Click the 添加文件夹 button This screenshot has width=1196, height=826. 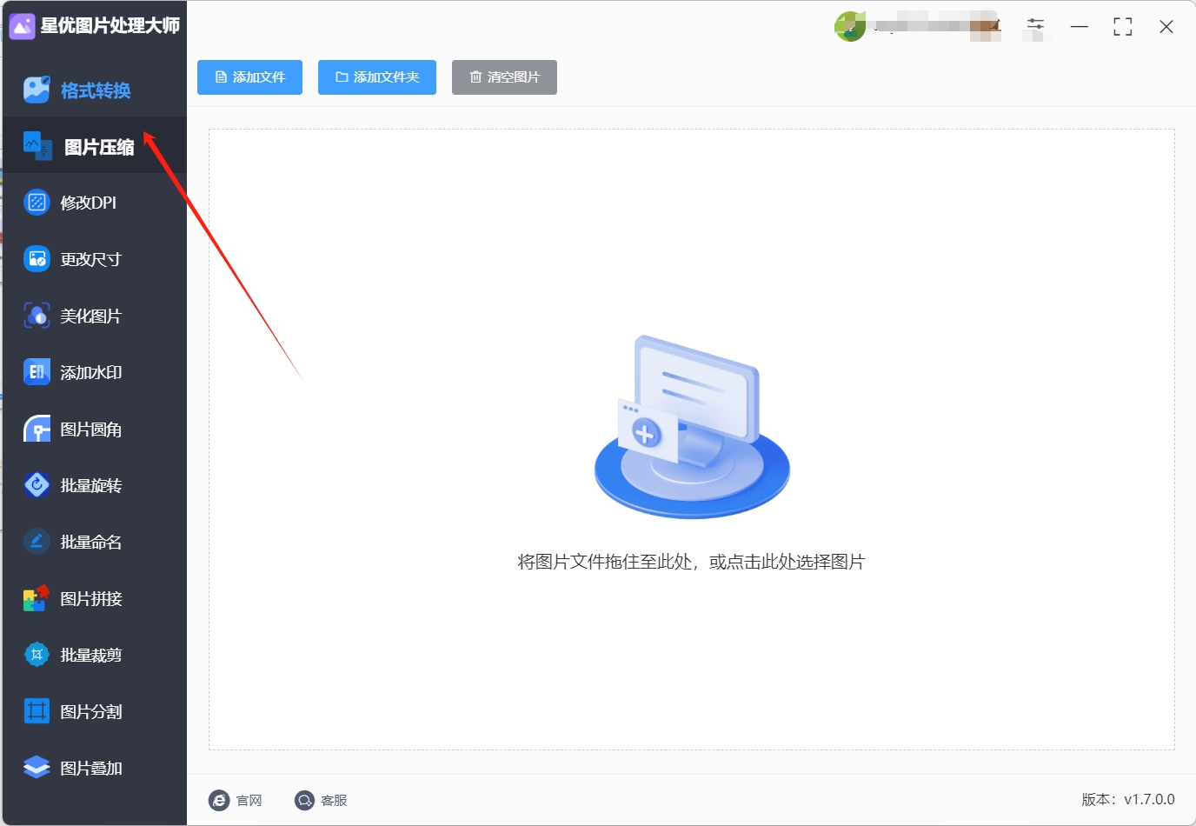coord(377,77)
